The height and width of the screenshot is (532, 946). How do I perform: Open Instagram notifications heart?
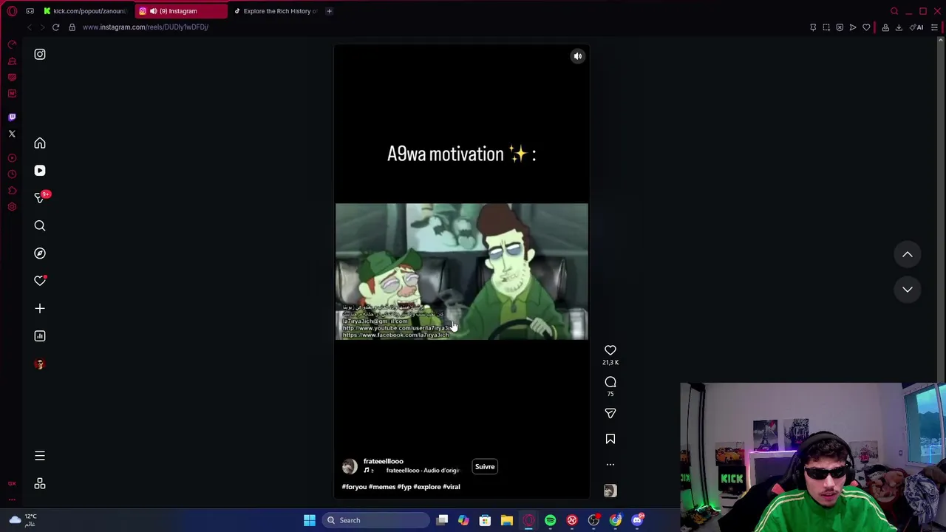pyautogui.click(x=40, y=281)
